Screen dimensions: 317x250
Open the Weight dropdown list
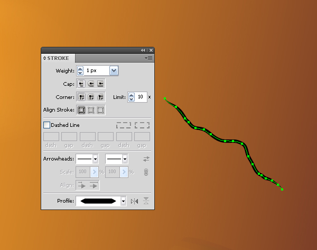coord(114,71)
